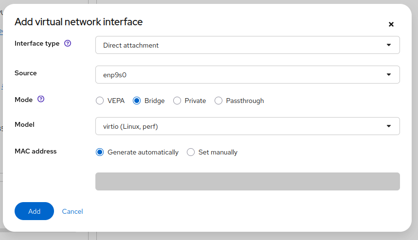Screen dimensions: 418x240
Task: Click the greyed-out MAC address text field
Action: 247,181
